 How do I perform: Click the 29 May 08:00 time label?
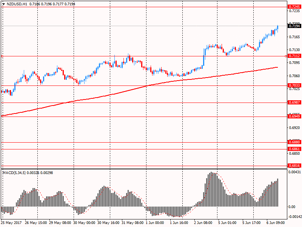pyautogui.click(x=60, y=223)
